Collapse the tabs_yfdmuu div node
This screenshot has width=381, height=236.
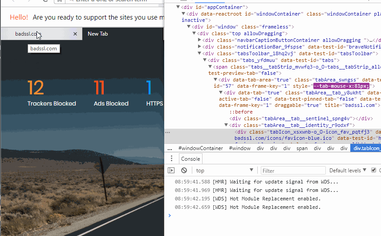coord(205,60)
